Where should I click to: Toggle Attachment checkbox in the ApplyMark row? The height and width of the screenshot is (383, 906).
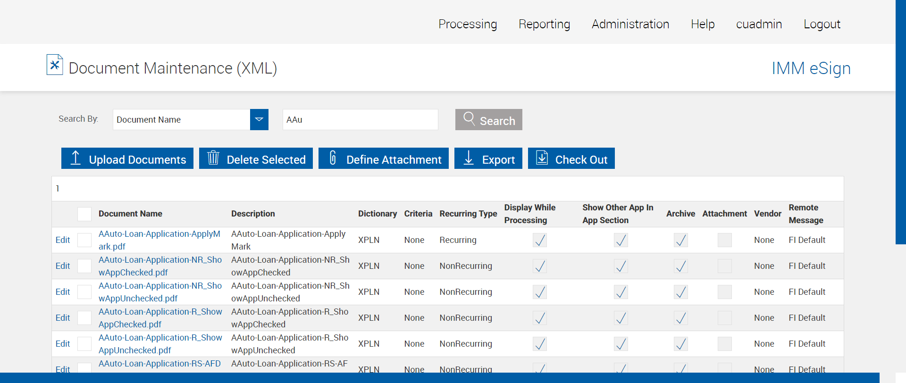pyautogui.click(x=724, y=240)
